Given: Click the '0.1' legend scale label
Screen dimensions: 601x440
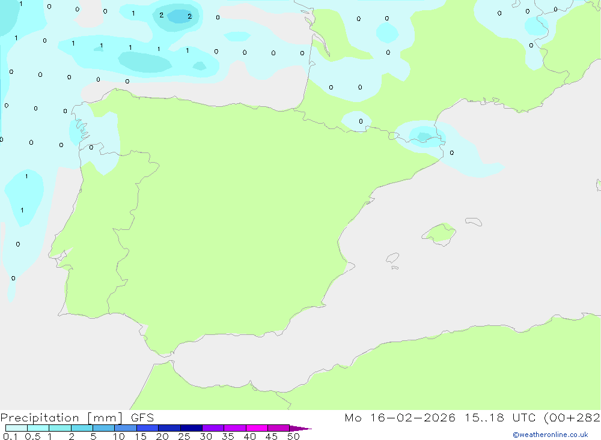Looking at the screenshot, I should [x=10, y=436].
